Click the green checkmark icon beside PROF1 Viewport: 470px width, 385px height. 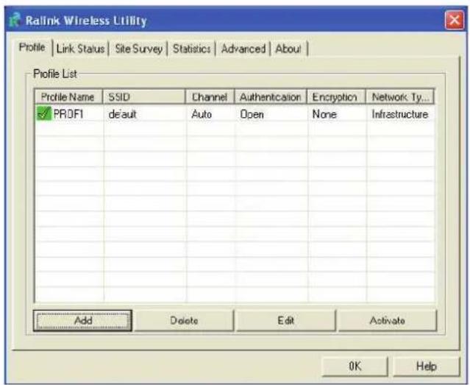coord(43,115)
